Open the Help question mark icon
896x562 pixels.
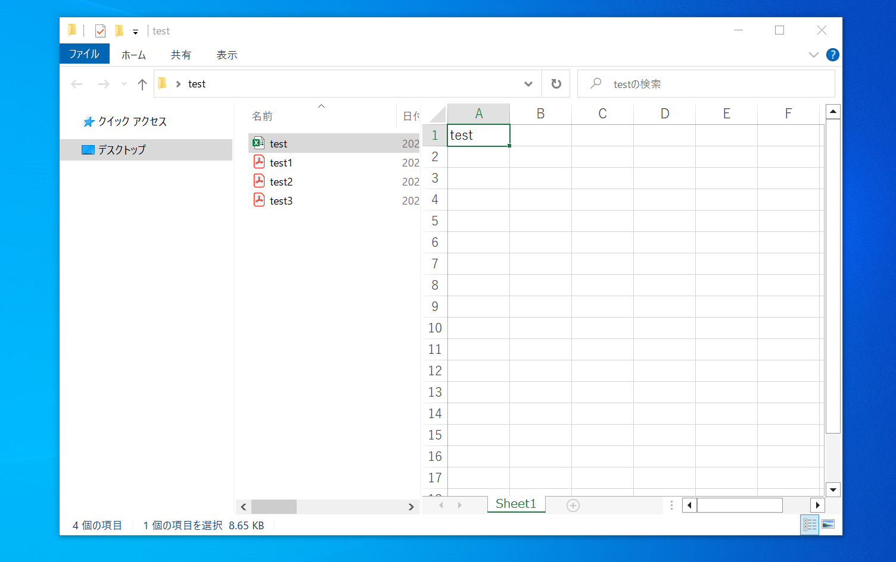[832, 55]
